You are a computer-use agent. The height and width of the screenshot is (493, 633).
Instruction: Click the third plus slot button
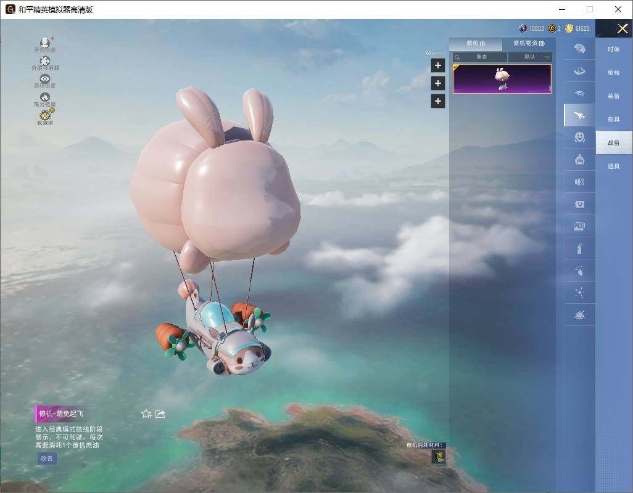438,101
